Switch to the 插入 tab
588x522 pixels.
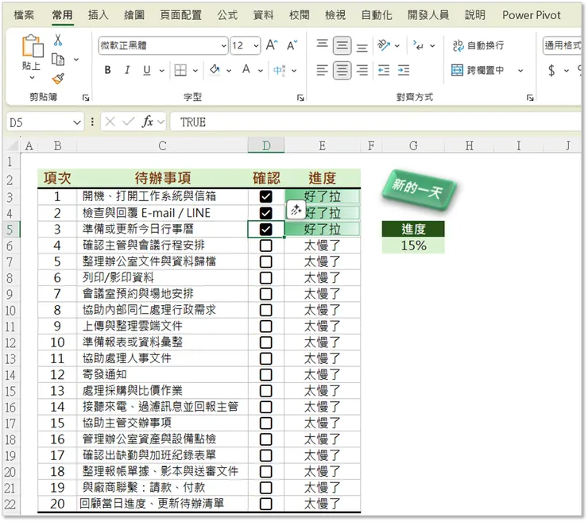click(x=98, y=15)
